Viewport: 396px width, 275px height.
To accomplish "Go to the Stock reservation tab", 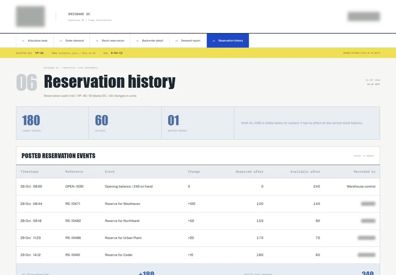I will [x=110, y=41].
